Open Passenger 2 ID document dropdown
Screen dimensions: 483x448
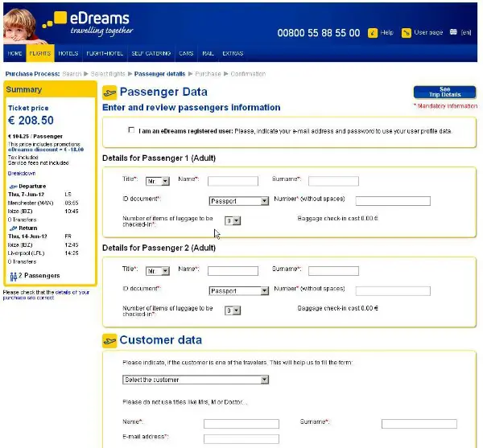click(x=238, y=291)
